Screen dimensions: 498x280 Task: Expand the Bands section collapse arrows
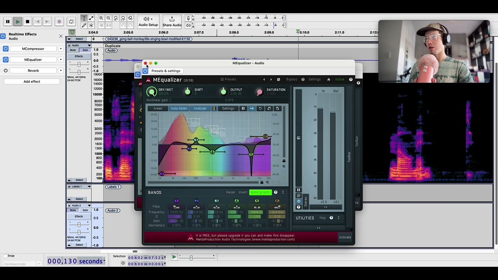[x=283, y=192]
